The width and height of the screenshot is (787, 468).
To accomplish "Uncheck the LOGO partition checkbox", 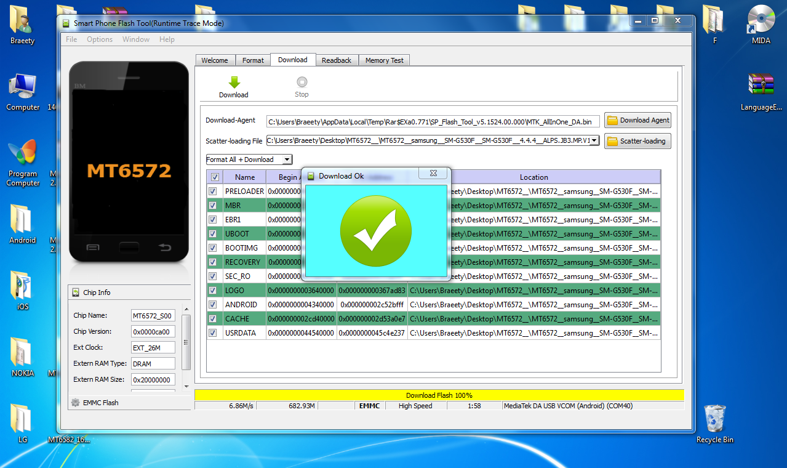I will click(213, 291).
